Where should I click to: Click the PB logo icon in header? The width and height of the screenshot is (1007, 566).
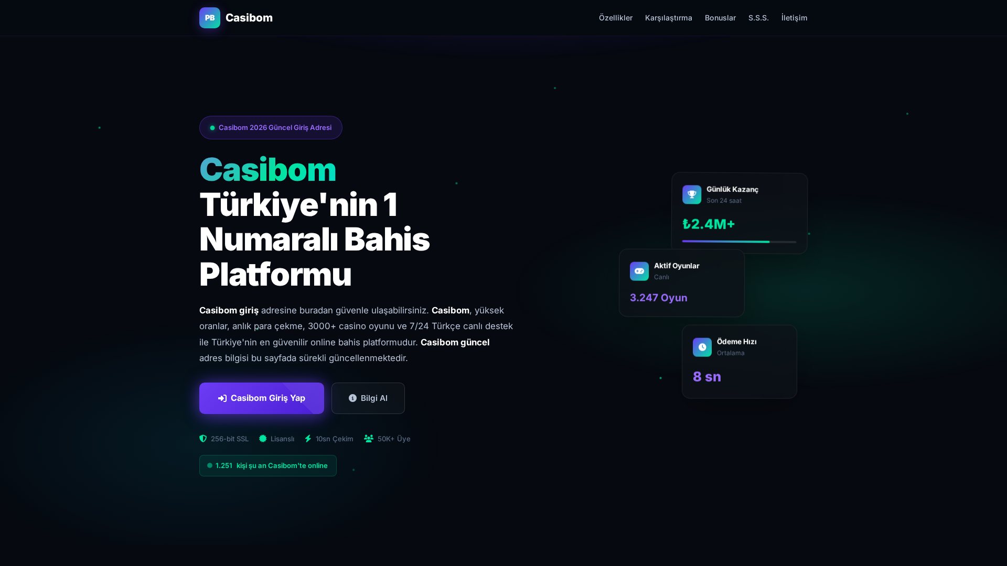pos(210,18)
